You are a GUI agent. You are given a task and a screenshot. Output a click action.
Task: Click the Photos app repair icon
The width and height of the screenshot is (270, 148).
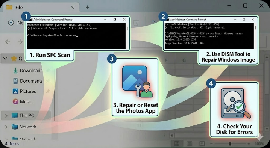pos(137,82)
